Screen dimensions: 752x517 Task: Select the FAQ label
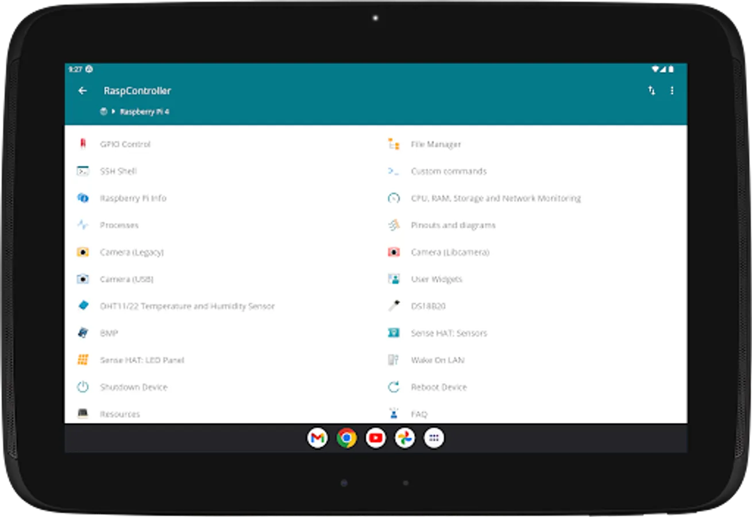tap(419, 414)
